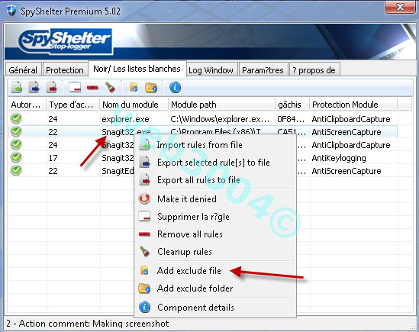
Task: Click Export selected rules toolbar icon
Action: [x=34, y=88]
